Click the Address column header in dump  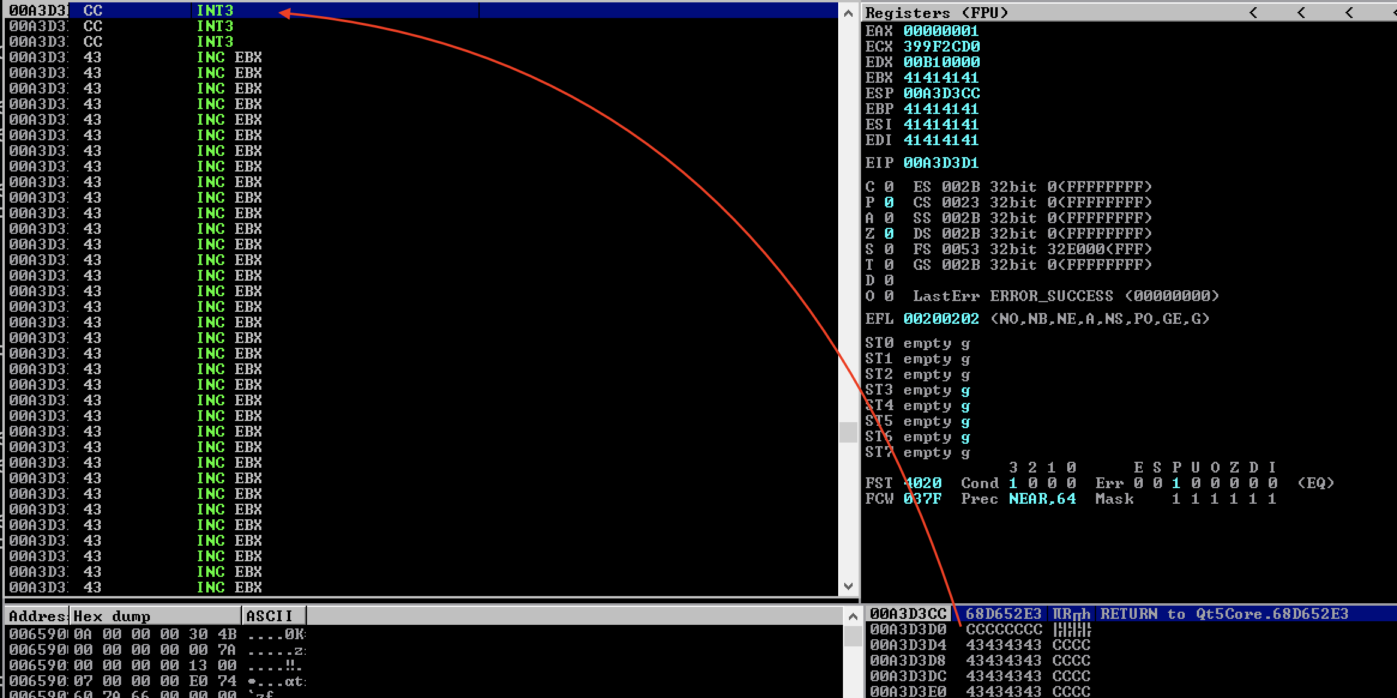pos(37,616)
